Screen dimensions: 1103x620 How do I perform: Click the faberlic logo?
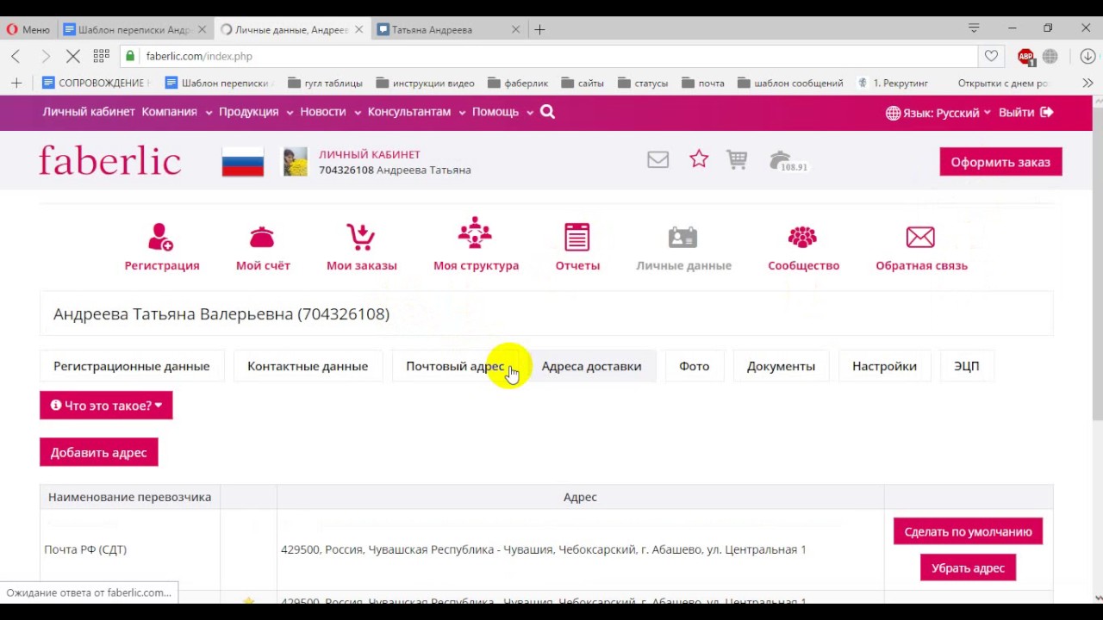point(110,160)
